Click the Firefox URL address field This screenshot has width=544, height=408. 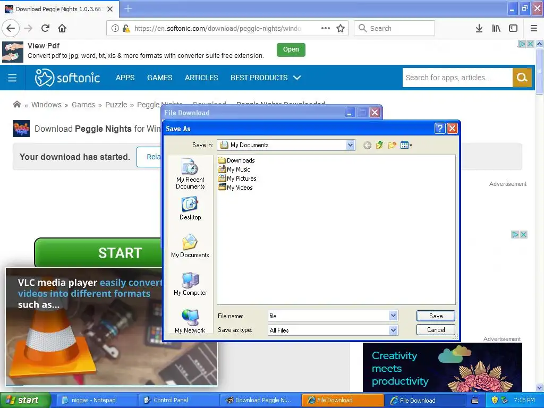(217, 29)
